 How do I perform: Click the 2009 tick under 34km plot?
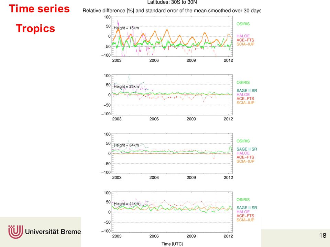pos(191,178)
